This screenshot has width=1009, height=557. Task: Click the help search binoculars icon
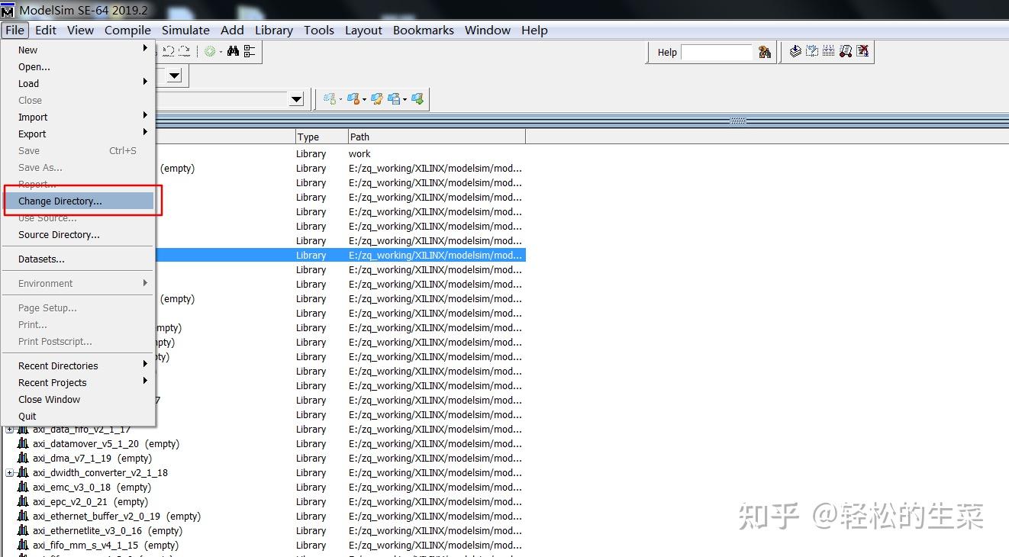pyautogui.click(x=765, y=52)
